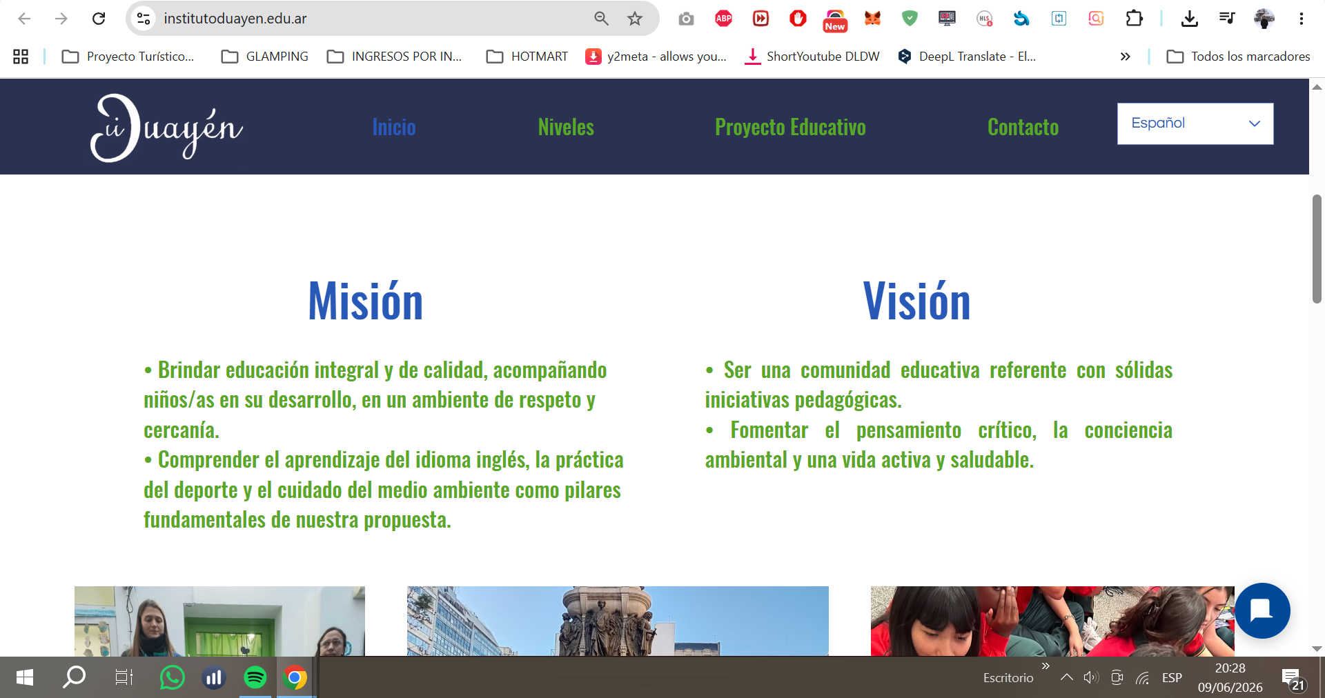Show hidden system tray icons

(1066, 677)
